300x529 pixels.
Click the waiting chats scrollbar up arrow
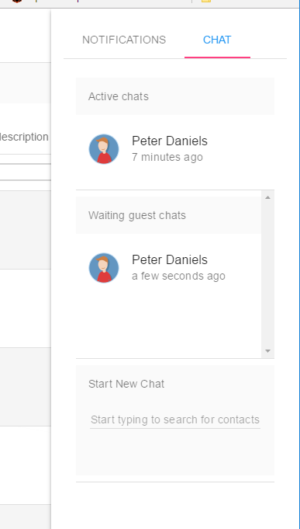coord(267,197)
